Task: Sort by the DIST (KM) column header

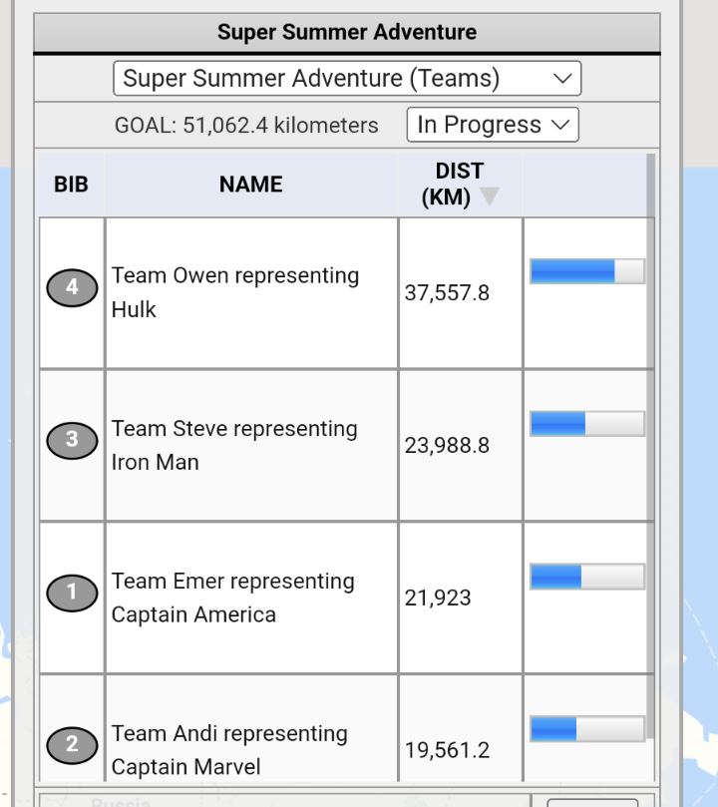Action: [x=460, y=185]
